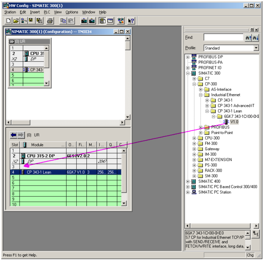This screenshot has width=263, height=260.
Task: Select the CP 343-1 Lean row in slot 4
Action: (66, 172)
